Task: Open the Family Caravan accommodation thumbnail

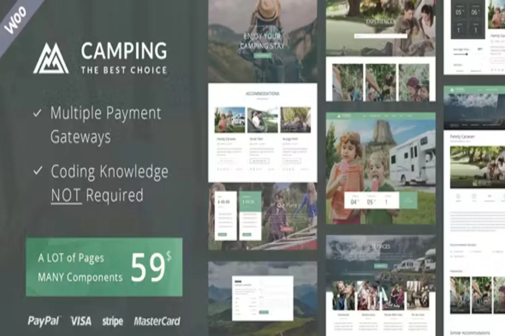Action: [230, 120]
